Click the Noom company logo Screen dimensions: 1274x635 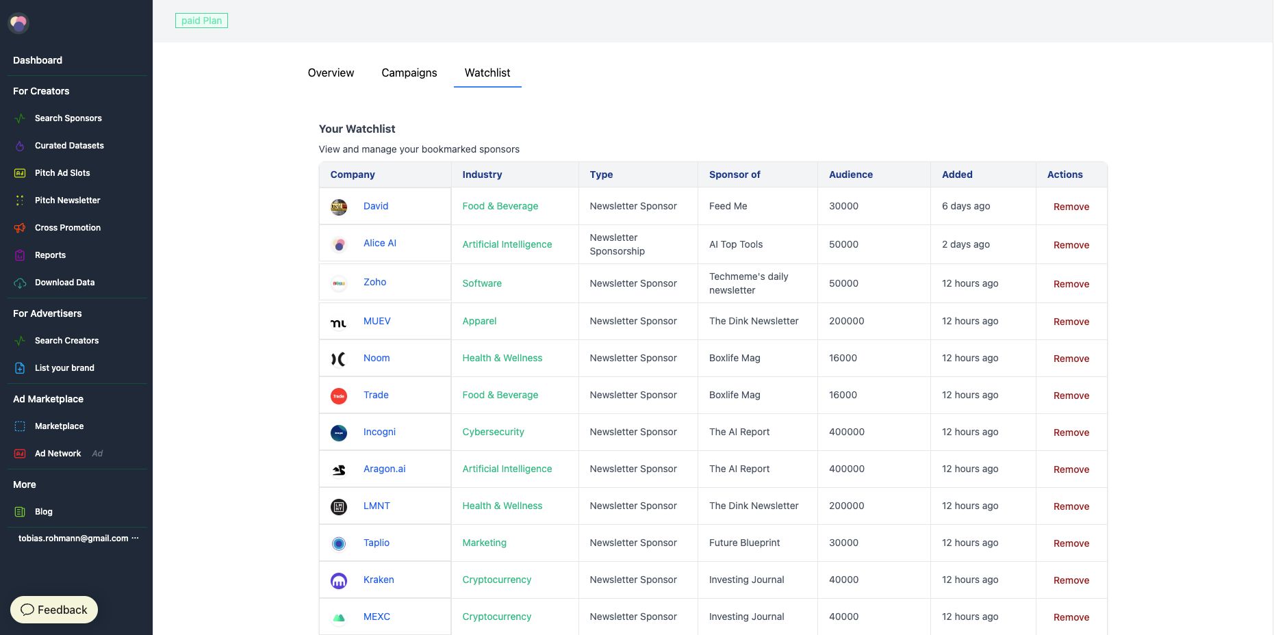point(339,359)
